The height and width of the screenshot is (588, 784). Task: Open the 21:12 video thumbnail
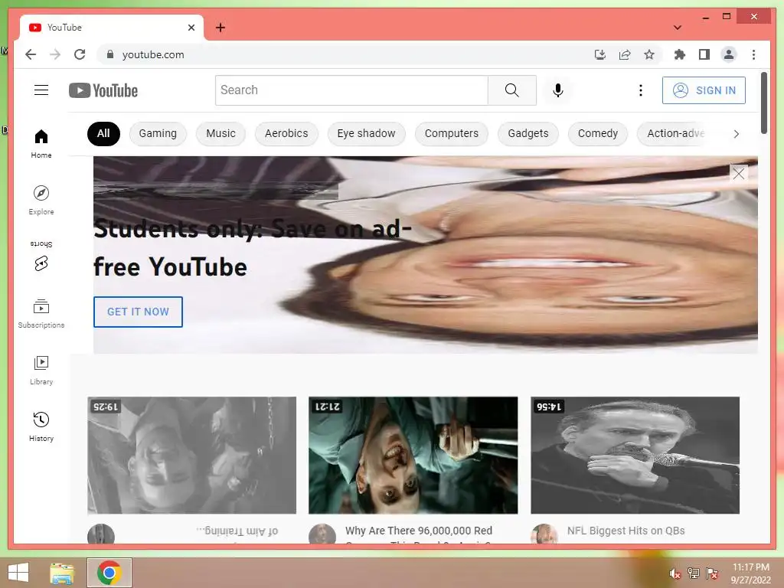413,455
